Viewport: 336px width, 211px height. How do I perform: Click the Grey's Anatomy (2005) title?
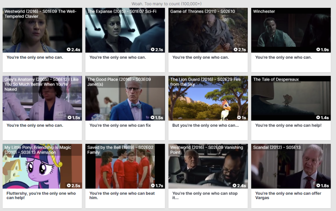coord(42,84)
